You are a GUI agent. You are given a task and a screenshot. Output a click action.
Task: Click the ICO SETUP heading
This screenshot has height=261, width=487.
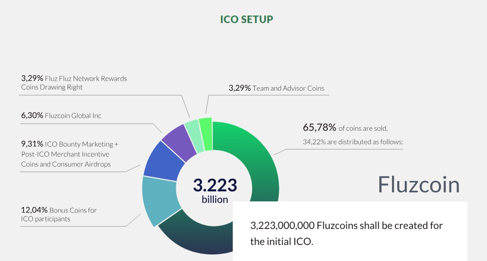tap(247, 19)
